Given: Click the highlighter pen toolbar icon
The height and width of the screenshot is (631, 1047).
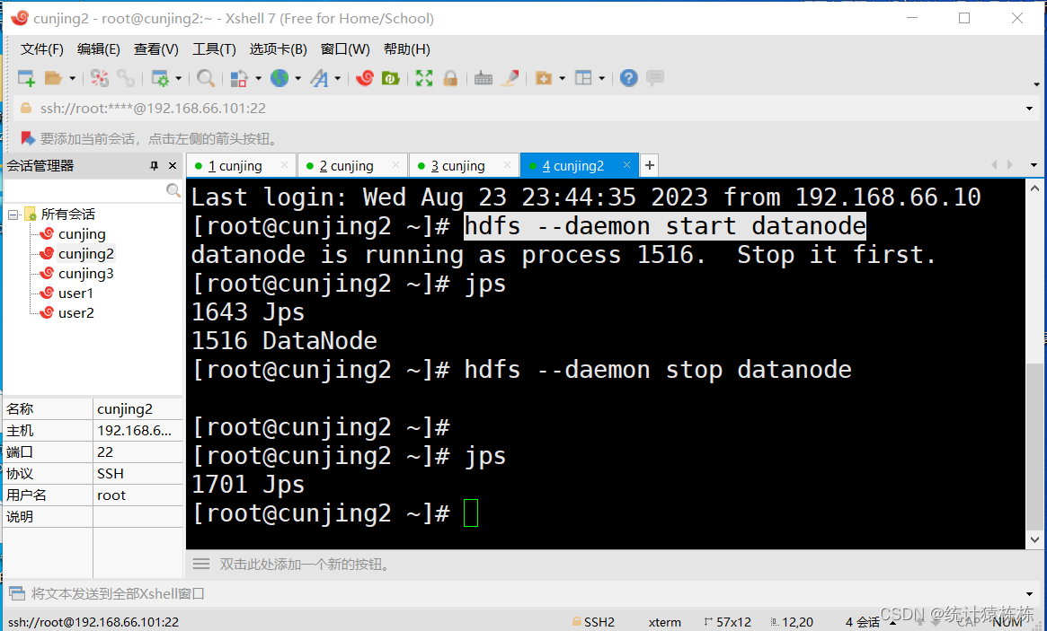Looking at the screenshot, I should tap(510, 78).
